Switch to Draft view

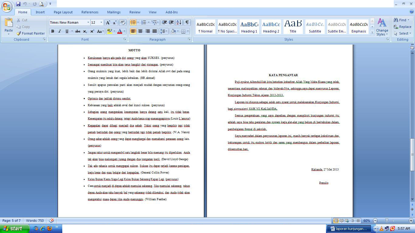point(358,221)
